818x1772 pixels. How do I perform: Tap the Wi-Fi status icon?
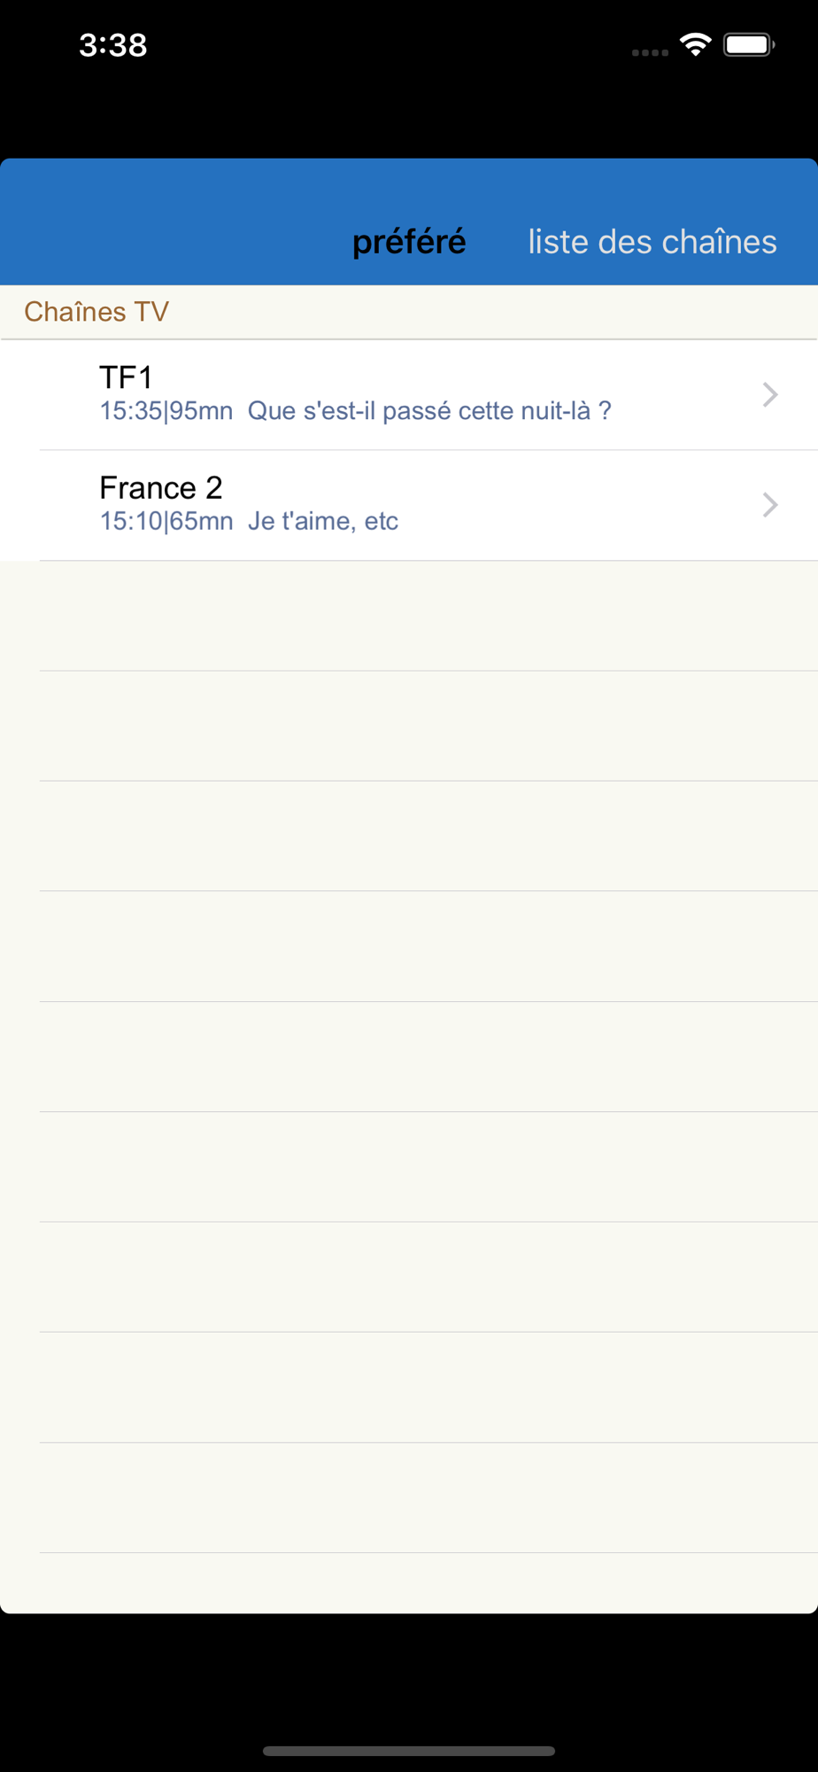(696, 44)
